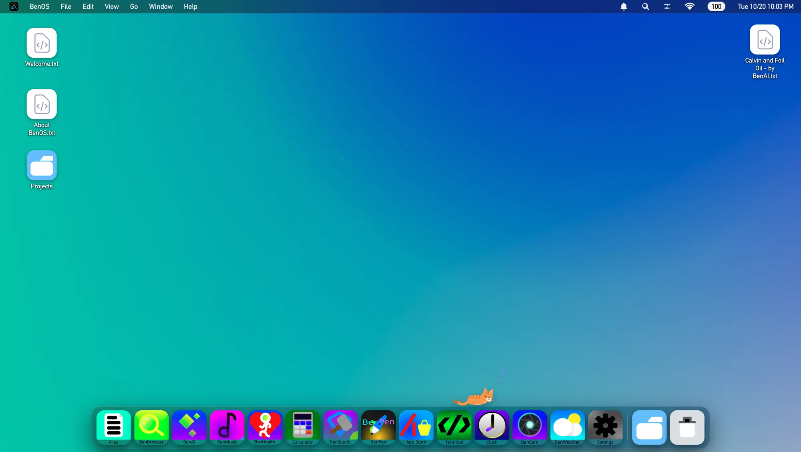The width and height of the screenshot is (801, 452).
Task: Open Settings gear in the dock
Action: pos(605,427)
